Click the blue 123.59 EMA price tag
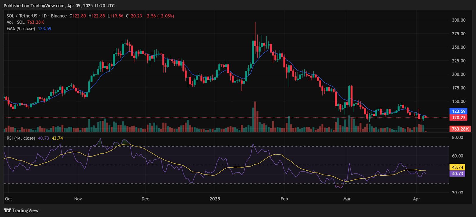This screenshot has height=217, width=476. (x=458, y=111)
